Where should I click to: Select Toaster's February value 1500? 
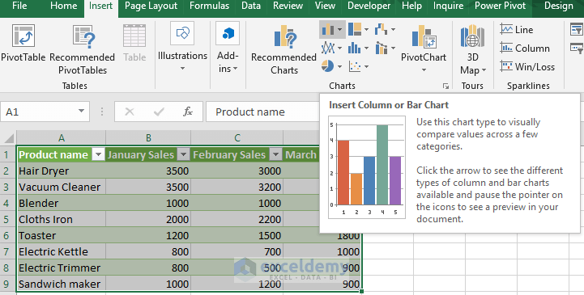tap(237, 235)
